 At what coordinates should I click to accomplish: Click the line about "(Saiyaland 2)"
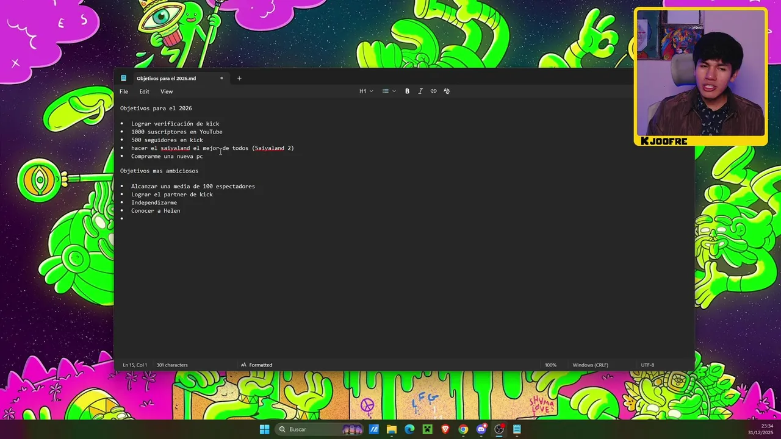tap(212, 148)
